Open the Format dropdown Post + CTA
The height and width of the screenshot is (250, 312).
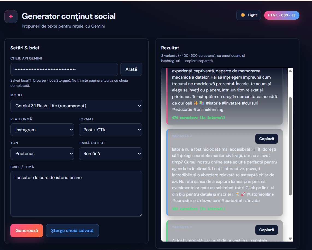(110, 130)
